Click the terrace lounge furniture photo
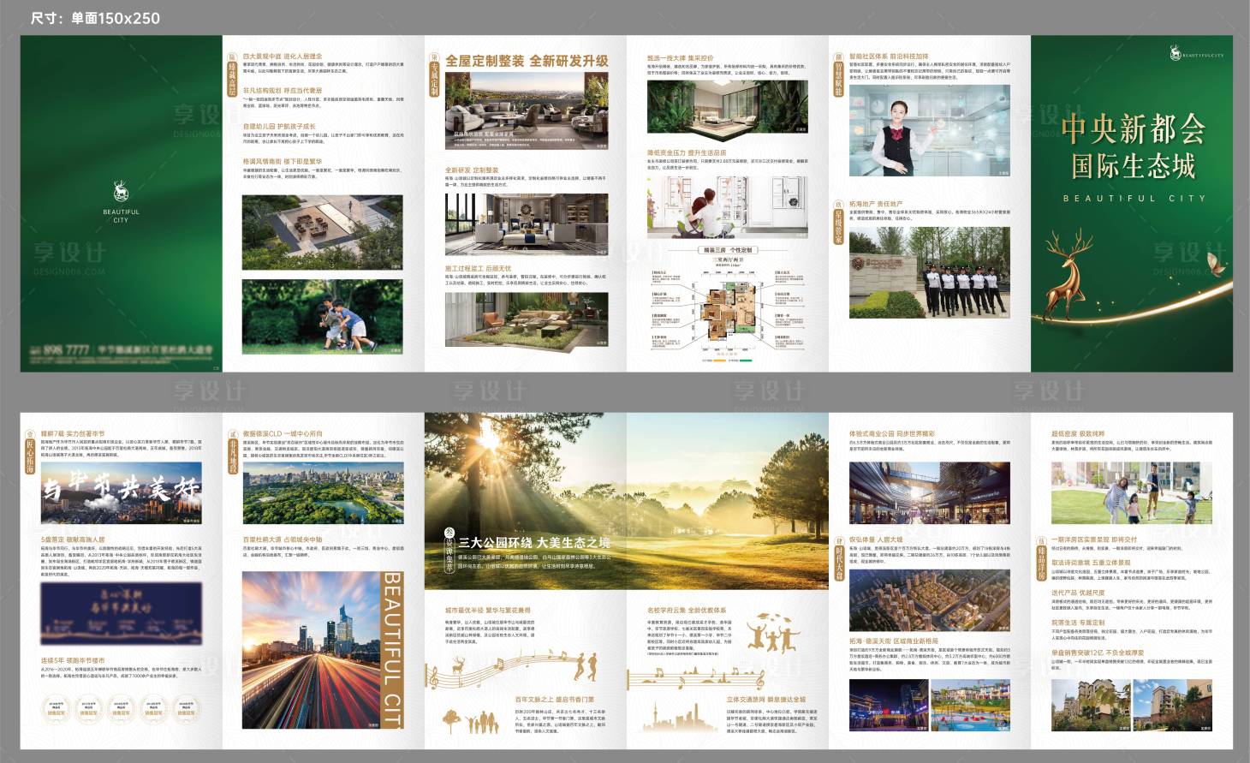1250x763 pixels. (x=527, y=111)
